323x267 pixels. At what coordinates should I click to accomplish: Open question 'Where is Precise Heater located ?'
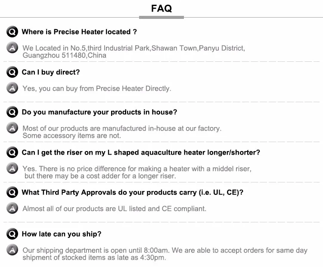[79, 32]
